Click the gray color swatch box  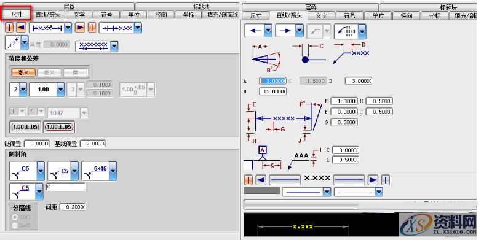tap(261, 190)
